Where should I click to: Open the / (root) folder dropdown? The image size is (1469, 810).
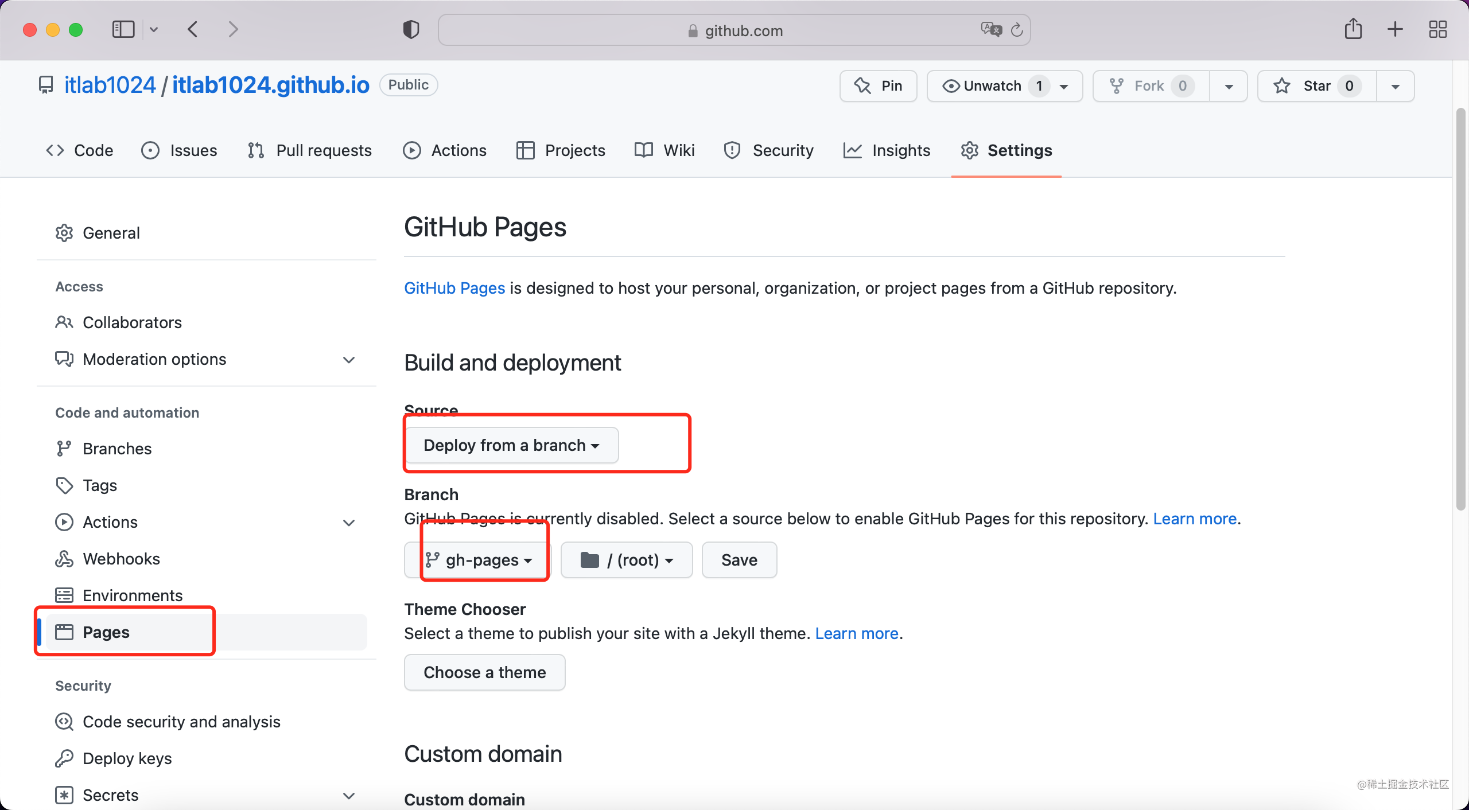coord(627,560)
